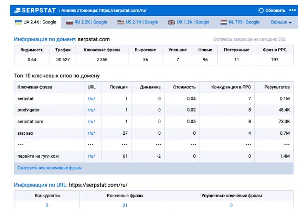
Task: Expand the Больше dropdown
Action: pos(281,22)
